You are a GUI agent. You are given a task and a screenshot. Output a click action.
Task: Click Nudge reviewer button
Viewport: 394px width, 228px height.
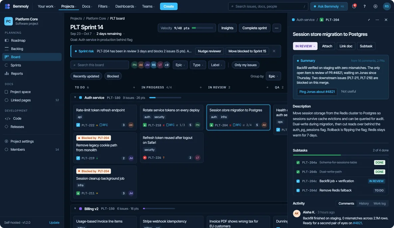click(x=209, y=51)
